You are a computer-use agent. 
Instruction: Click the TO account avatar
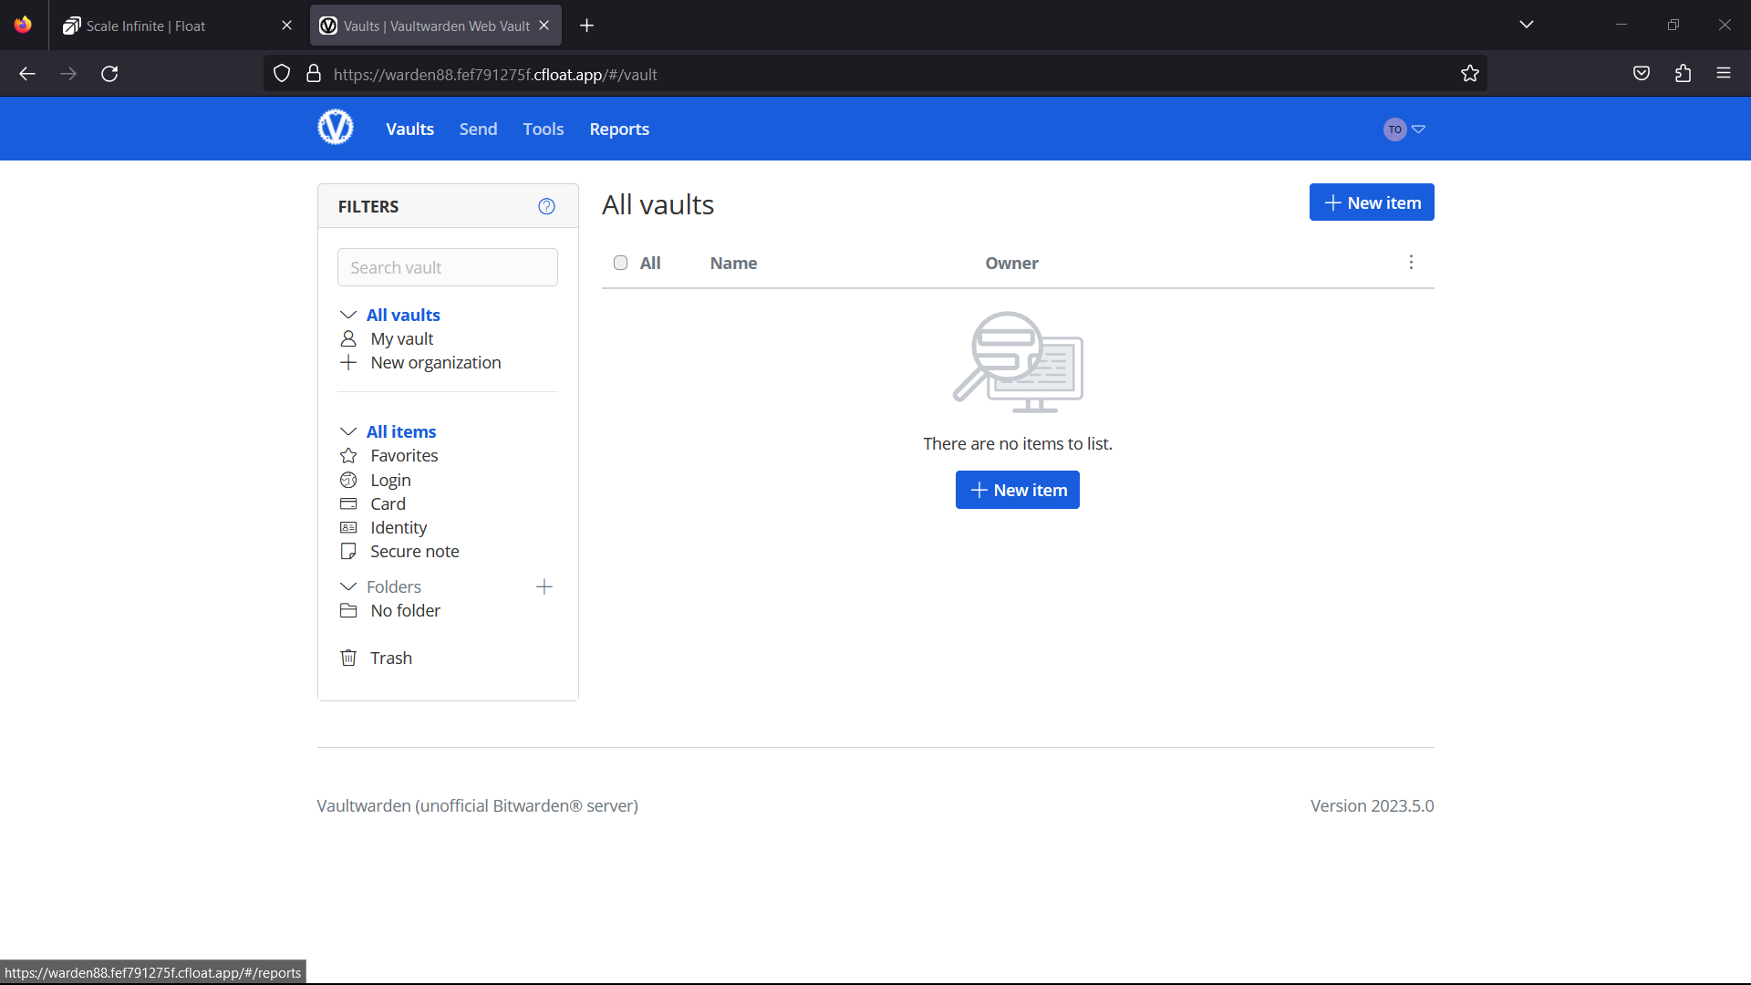[x=1394, y=130]
